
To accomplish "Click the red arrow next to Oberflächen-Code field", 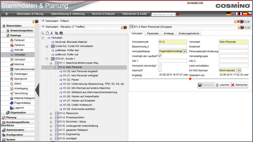I will tap(177, 14).
